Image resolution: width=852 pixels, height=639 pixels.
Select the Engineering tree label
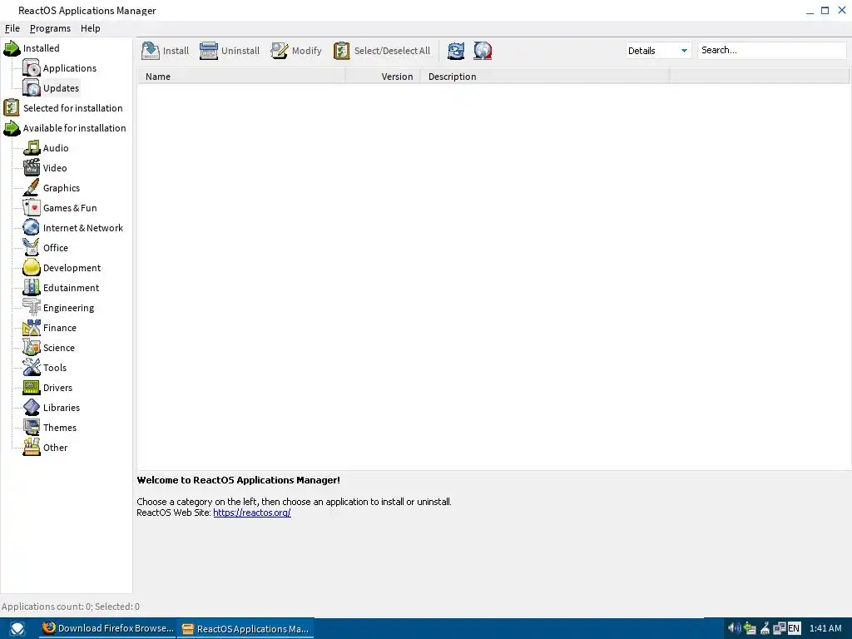click(68, 308)
